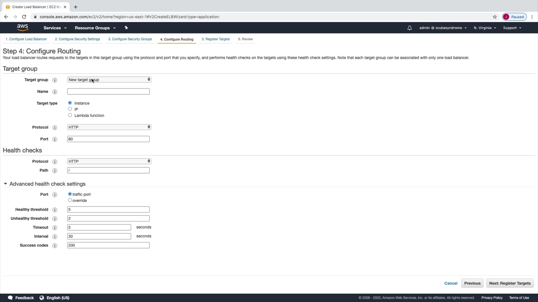Click the Paused profile button in Chrome

(514, 17)
